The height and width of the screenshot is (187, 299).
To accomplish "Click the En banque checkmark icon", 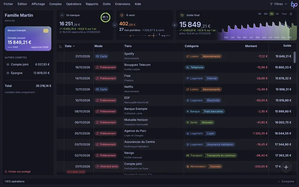I will pyautogui.click(x=62, y=15).
